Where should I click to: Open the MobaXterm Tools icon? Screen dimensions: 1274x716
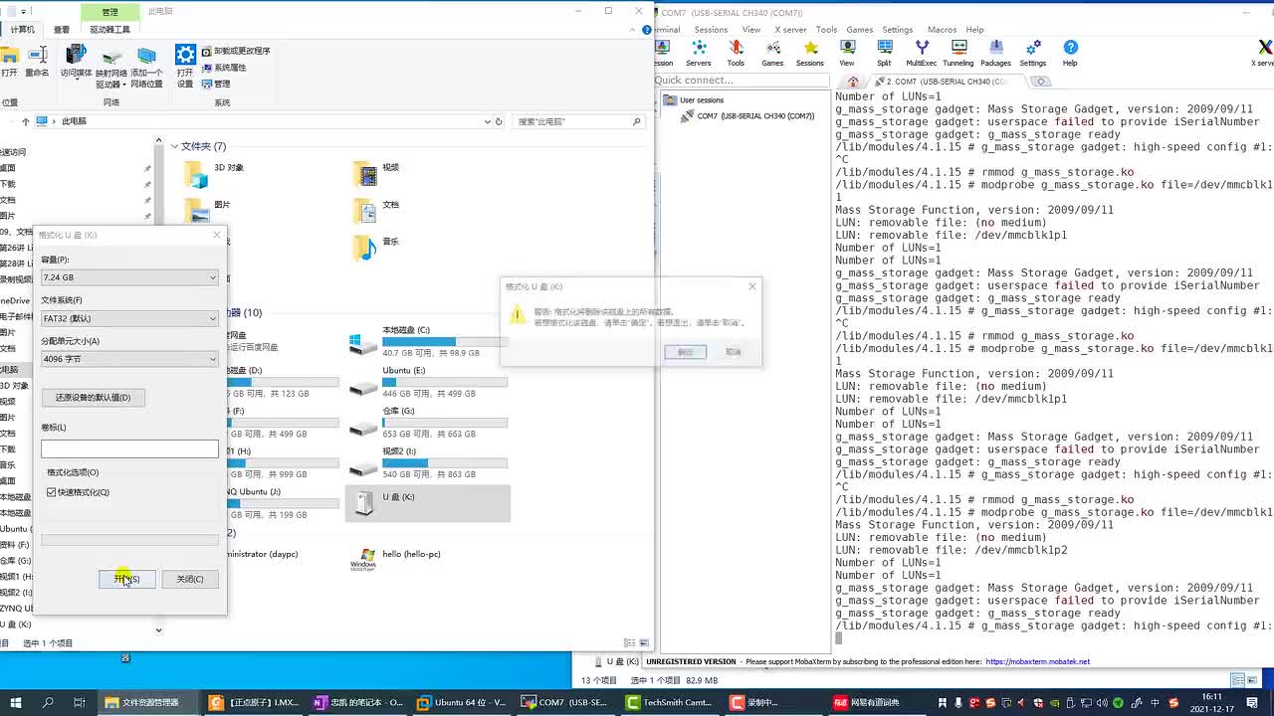pyautogui.click(x=736, y=53)
